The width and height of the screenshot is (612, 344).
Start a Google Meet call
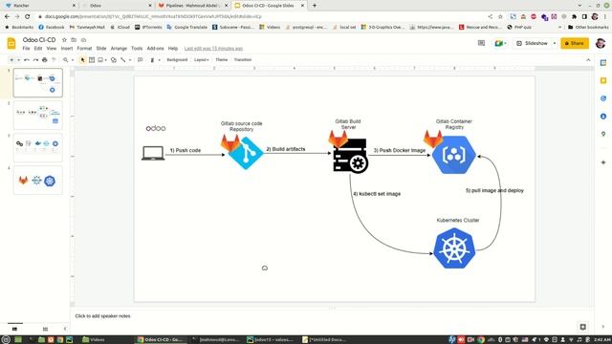pyautogui.click(x=500, y=43)
